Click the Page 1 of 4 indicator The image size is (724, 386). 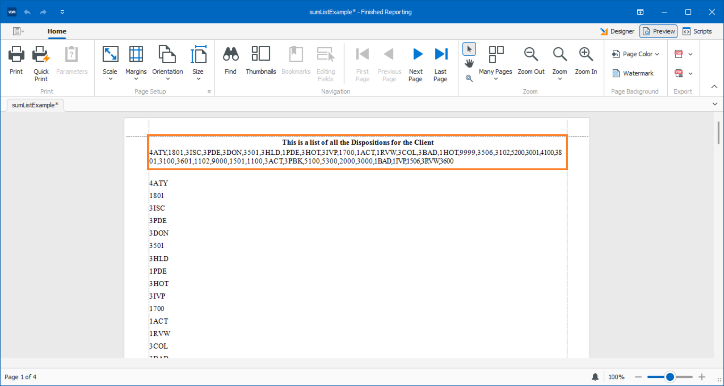coord(20,377)
